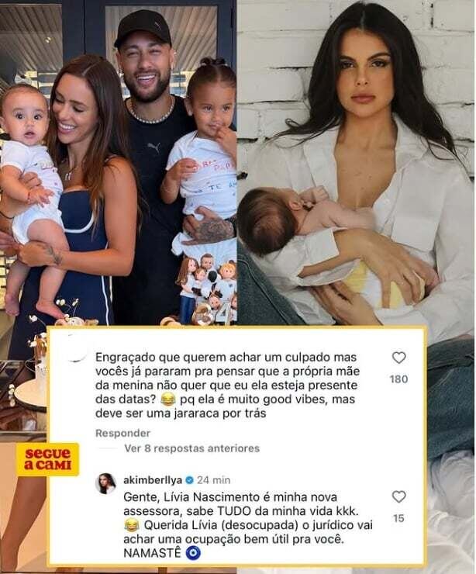
Task: Click the 'Segue a Cami' yellow sticker
Action: pos(47,459)
